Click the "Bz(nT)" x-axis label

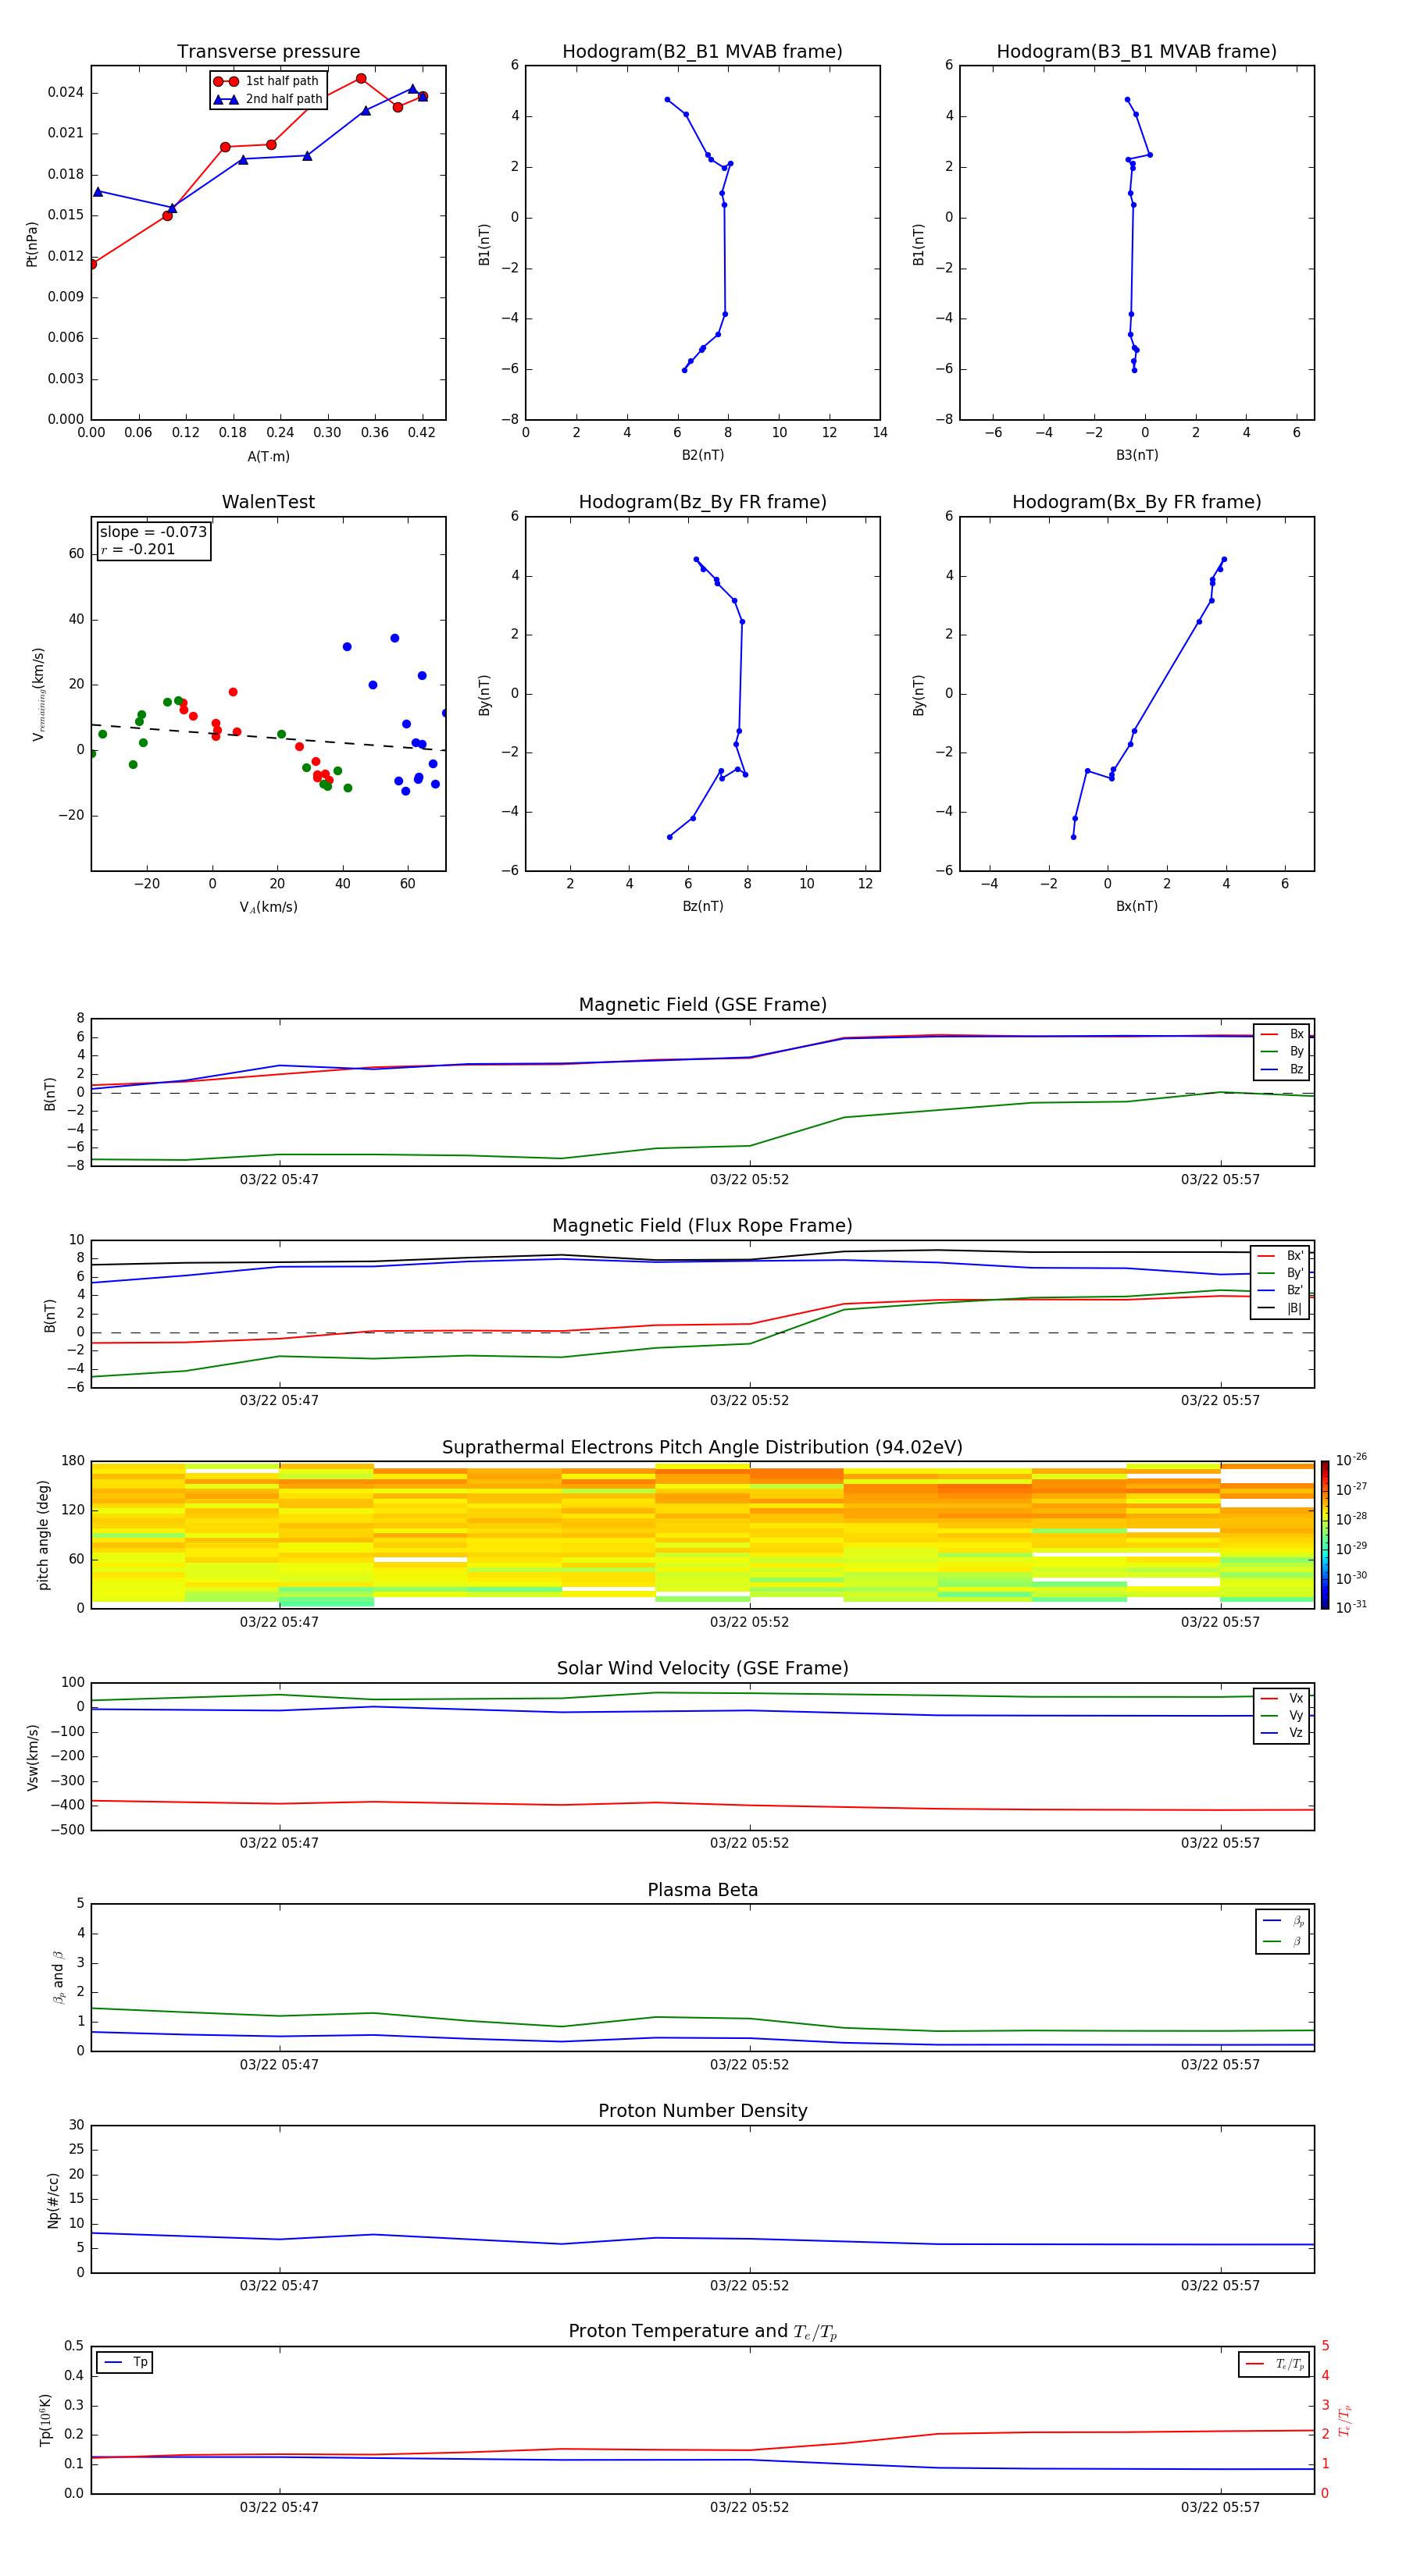(702, 906)
